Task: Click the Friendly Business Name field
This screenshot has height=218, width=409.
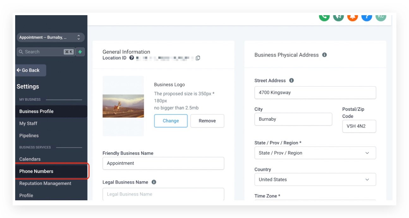Action: [x=163, y=163]
